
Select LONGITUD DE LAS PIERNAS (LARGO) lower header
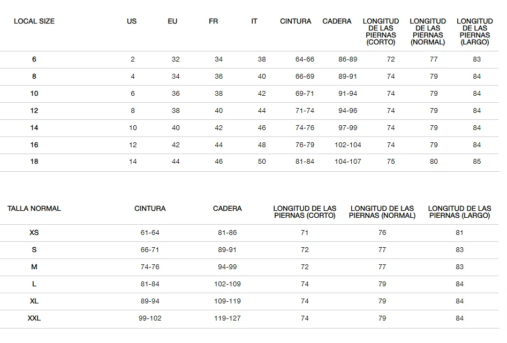[459, 212]
